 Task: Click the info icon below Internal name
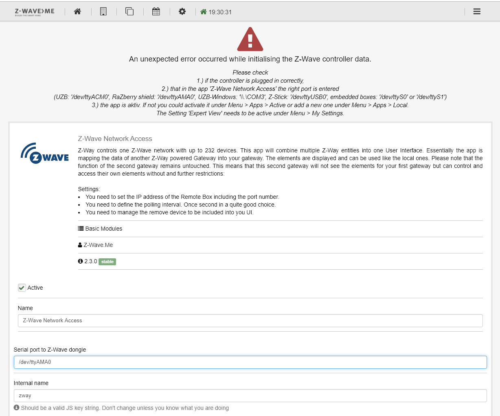click(16, 407)
